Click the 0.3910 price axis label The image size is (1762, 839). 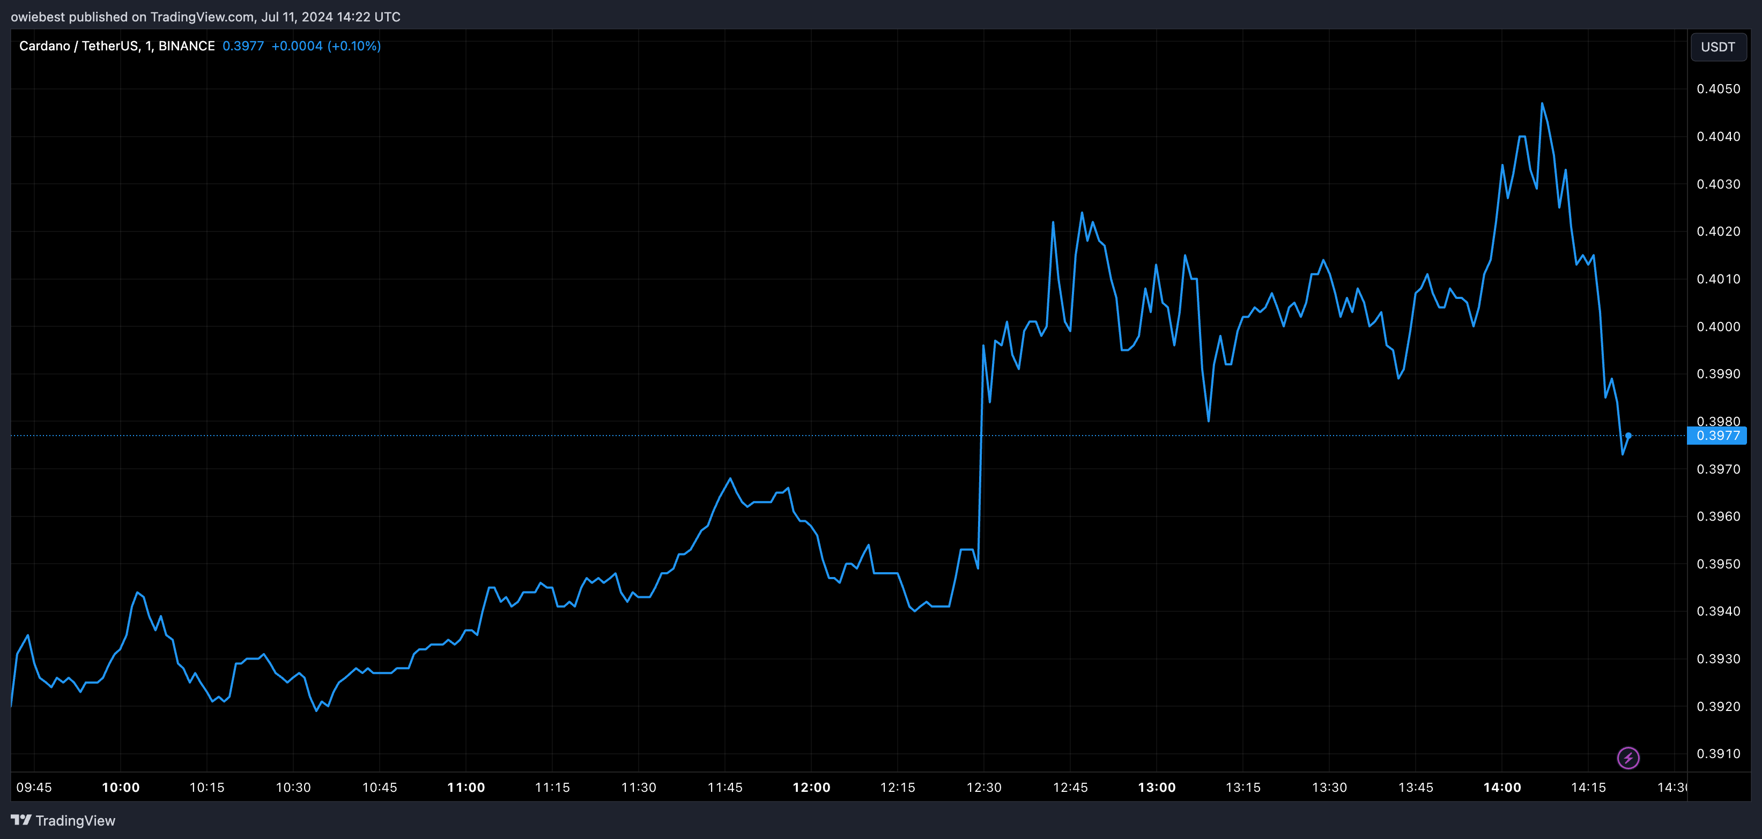[x=1718, y=754]
